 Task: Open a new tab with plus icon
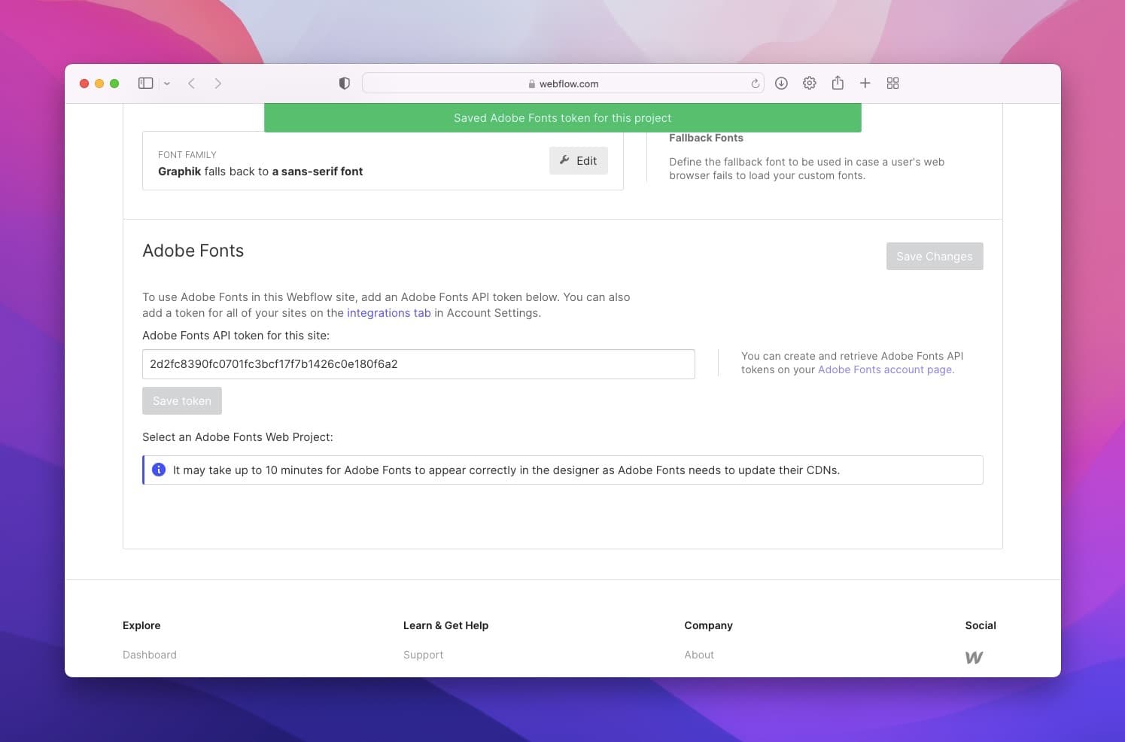coord(865,84)
